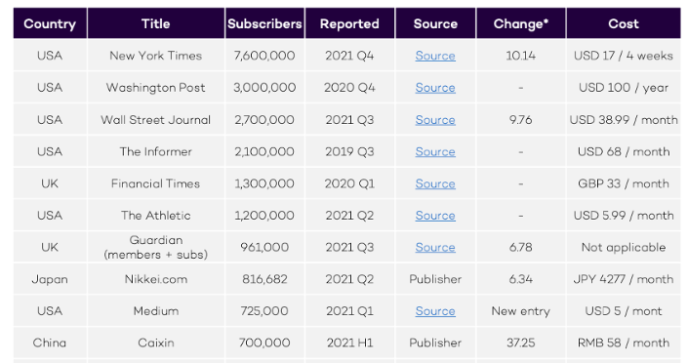Open the Guardian Source link
Image resolution: width=688 pixels, height=363 pixels.
pos(435,248)
